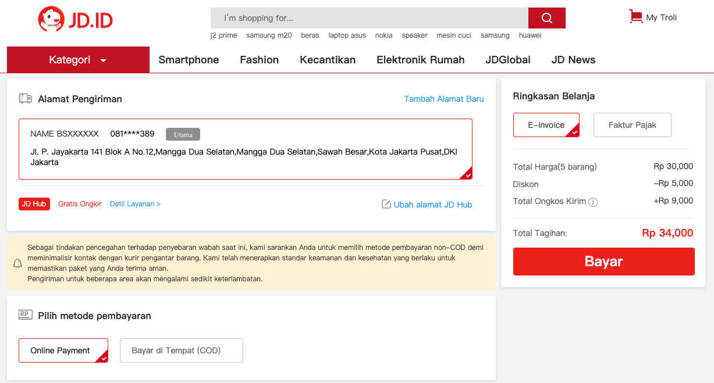Click the delivery truck icon near Alamat Pengiriman
Screen dimensions: 714x383
pyautogui.click(x=26, y=99)
